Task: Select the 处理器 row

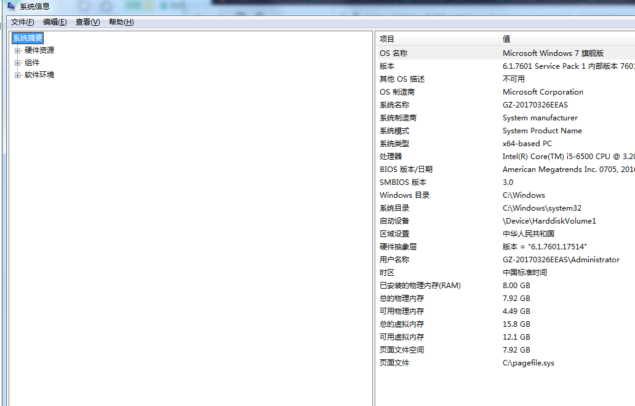Action: (391, 157)
